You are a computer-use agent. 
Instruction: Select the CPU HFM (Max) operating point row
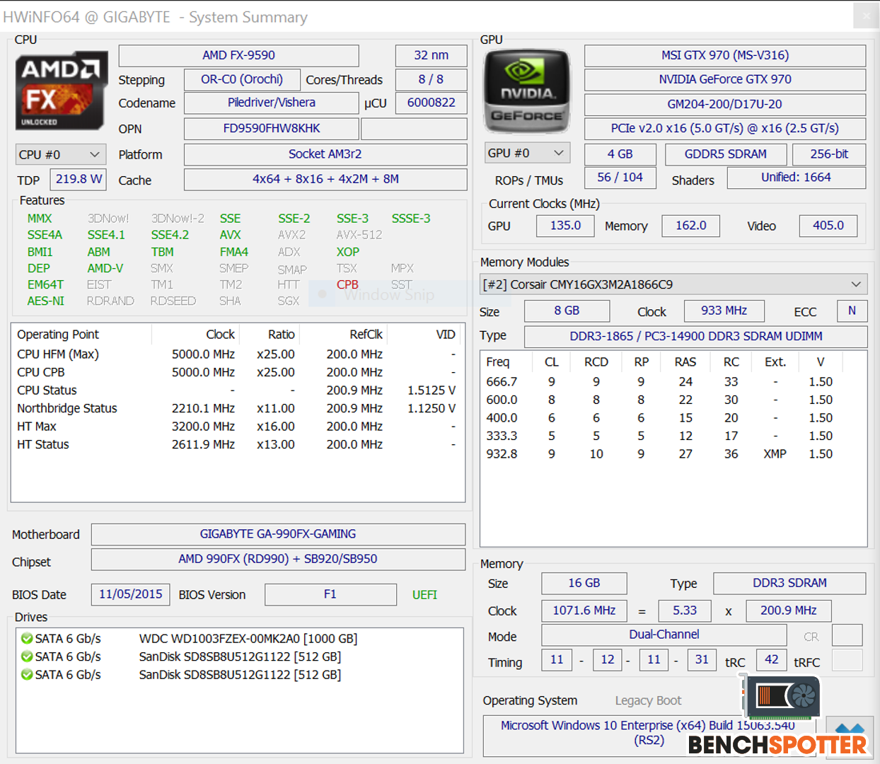[237, 354]
